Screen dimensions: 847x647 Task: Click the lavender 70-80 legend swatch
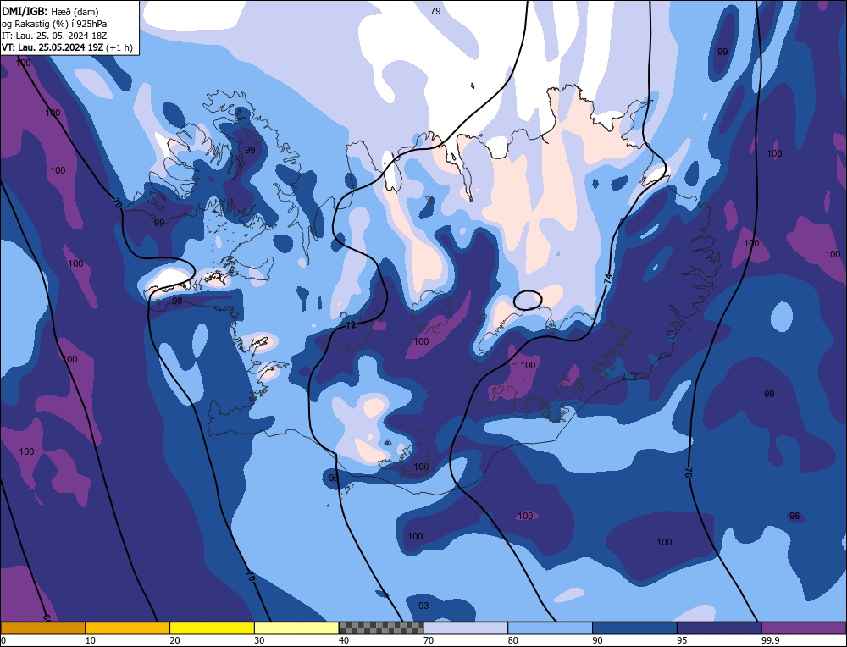(x=466, y=628)
